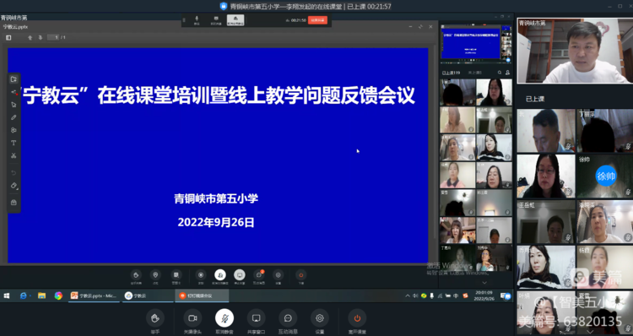Go to previous slide with up arrow
The image size is (633, 336).
point(30,37)
